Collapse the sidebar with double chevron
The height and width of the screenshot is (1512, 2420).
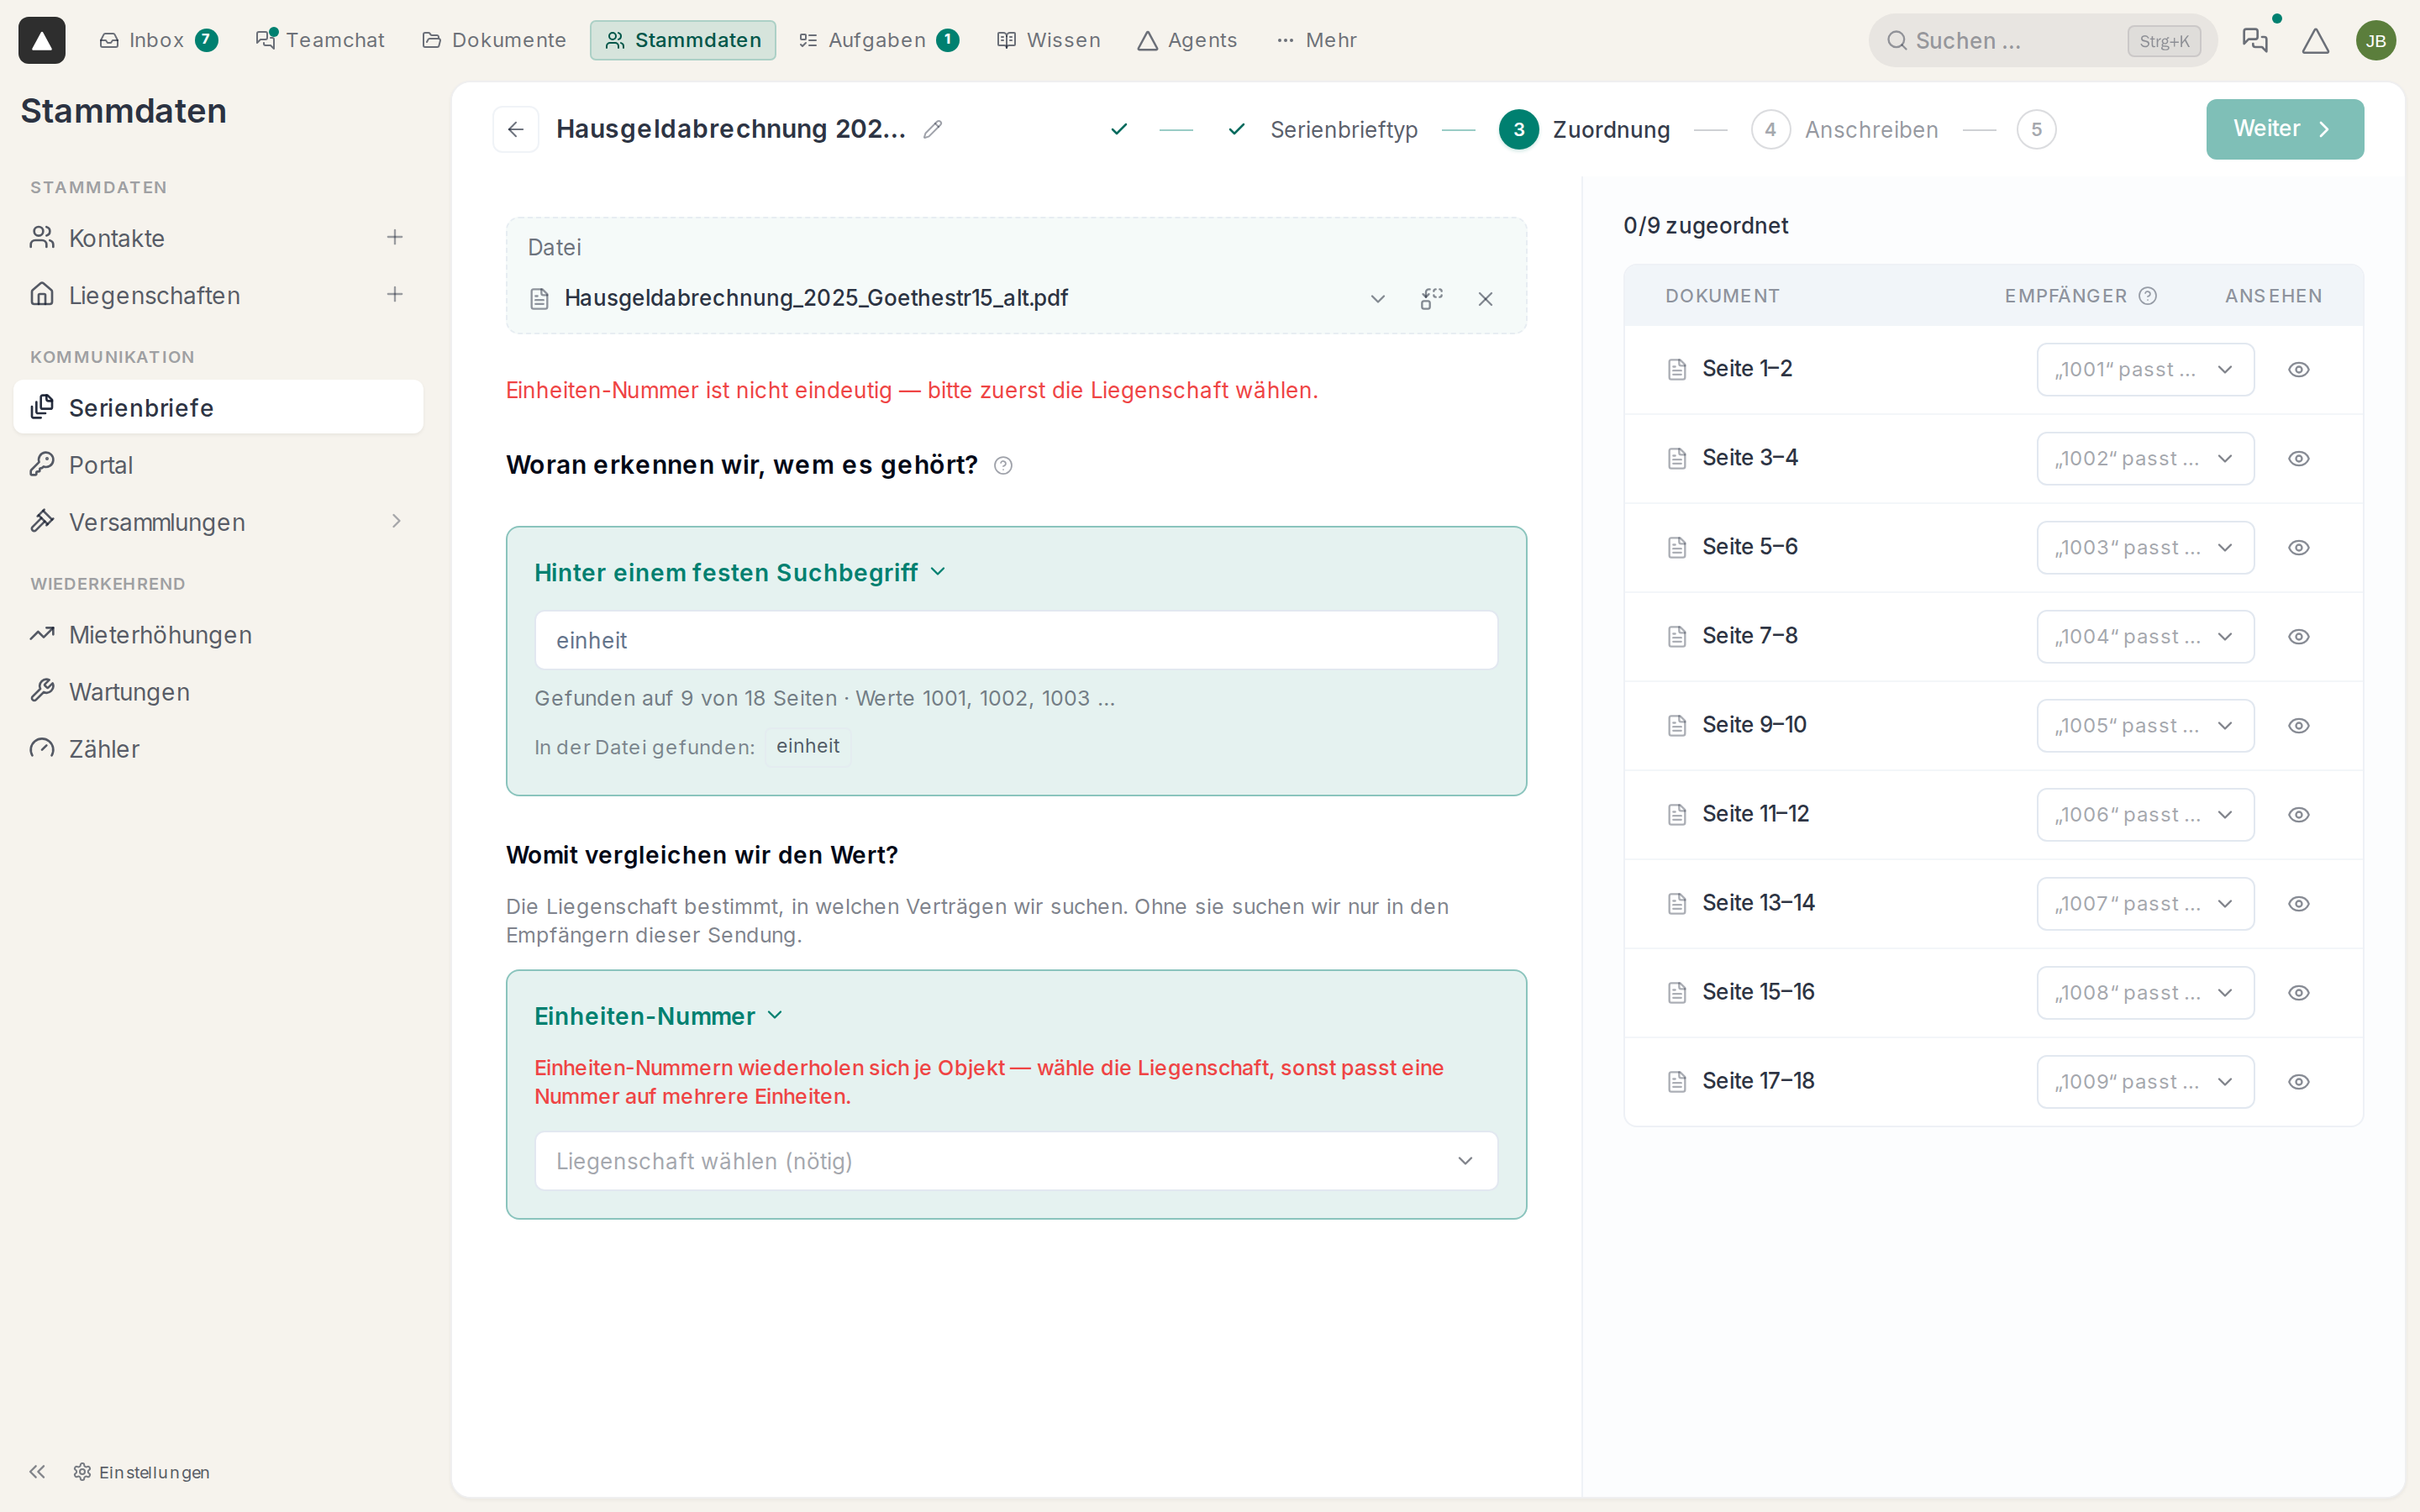pos(38,1471)
